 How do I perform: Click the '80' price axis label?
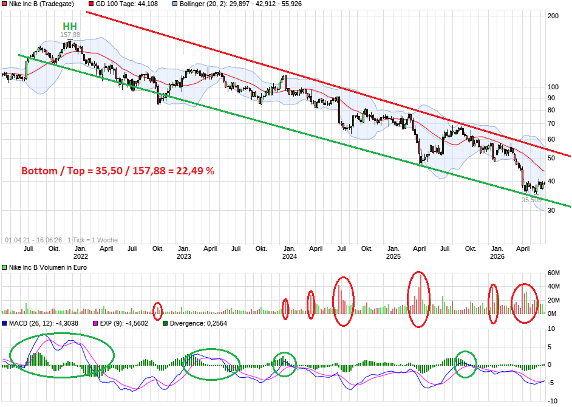551,110
